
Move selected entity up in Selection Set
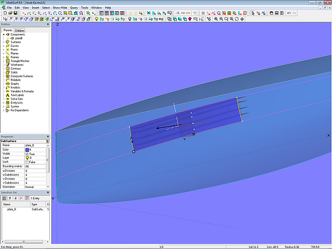(x=9, y=198)
